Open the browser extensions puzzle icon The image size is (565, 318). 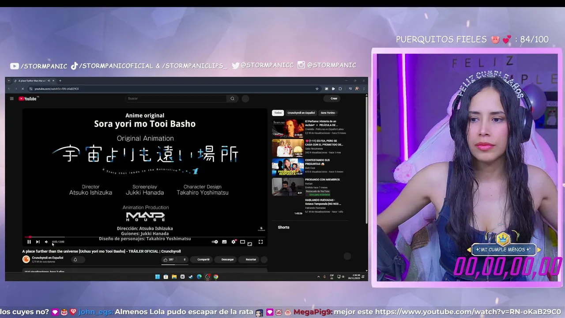pyautogui.click(x=340, y=89)
